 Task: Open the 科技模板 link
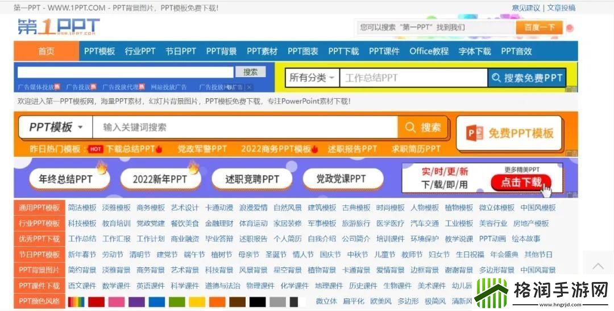82,224
